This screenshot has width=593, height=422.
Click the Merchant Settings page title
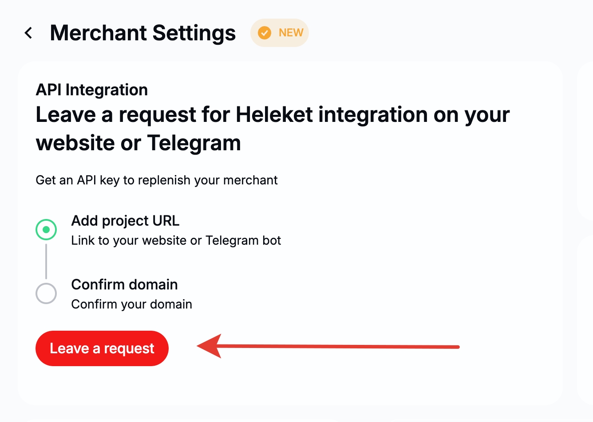click(x=142, y=33)
